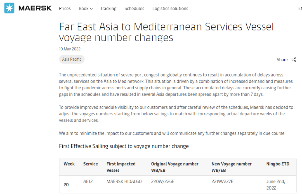The image size is (302, 196).
Task: Click the Service column header
Action: coord(90,164)
